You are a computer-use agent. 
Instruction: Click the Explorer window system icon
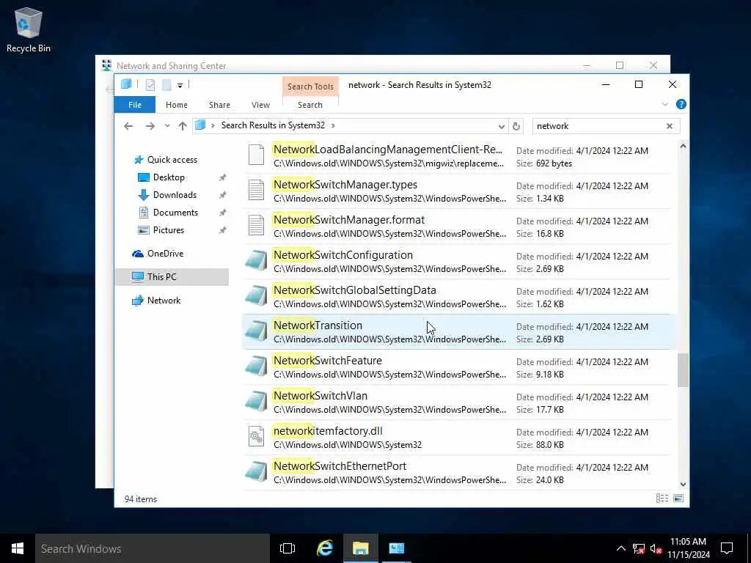click(x=126, y=84)
